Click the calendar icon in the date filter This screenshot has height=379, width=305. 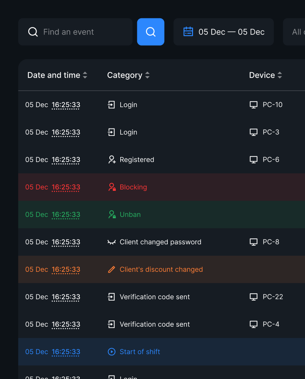(188, 31)
